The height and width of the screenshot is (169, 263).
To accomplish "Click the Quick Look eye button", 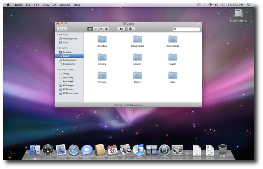I will click(121, 29).
